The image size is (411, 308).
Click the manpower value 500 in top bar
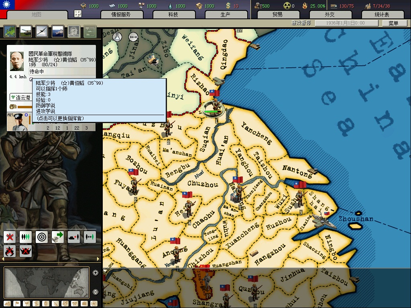(266, 6)
